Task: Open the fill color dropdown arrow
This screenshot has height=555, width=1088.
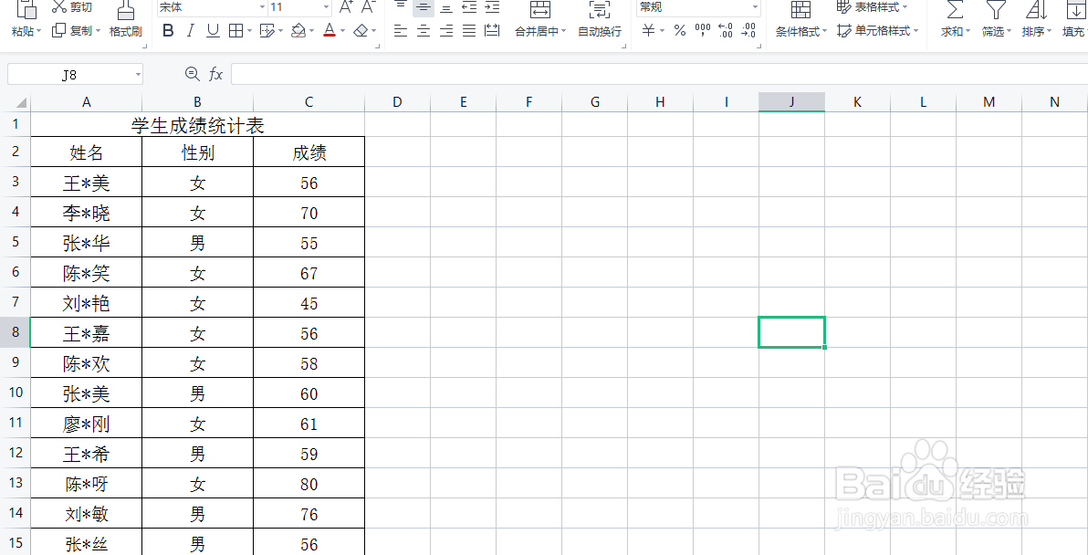Action: [x=311, y=31]
